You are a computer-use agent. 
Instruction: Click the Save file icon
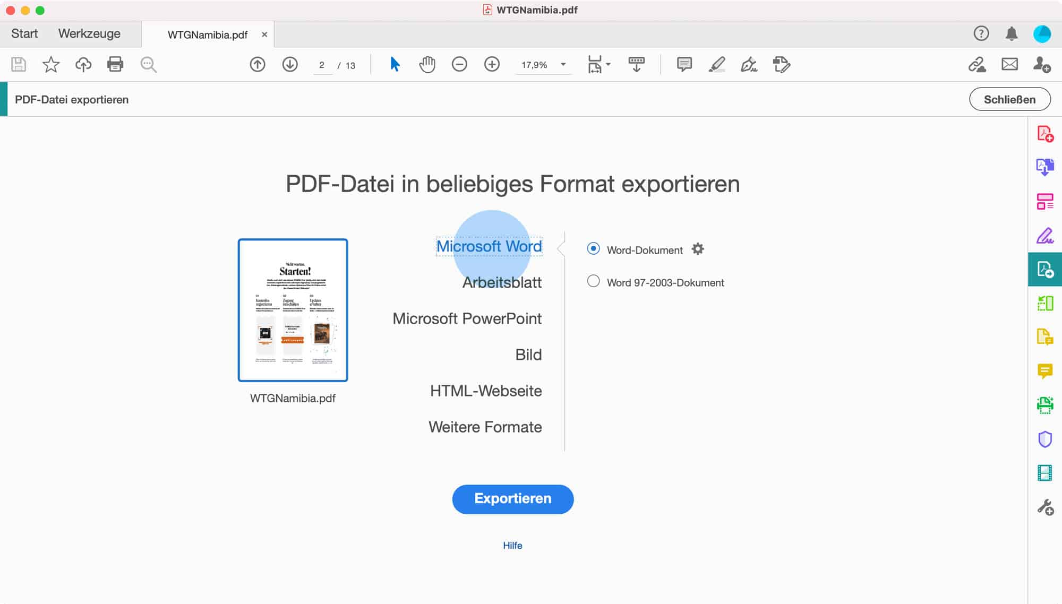19,65
